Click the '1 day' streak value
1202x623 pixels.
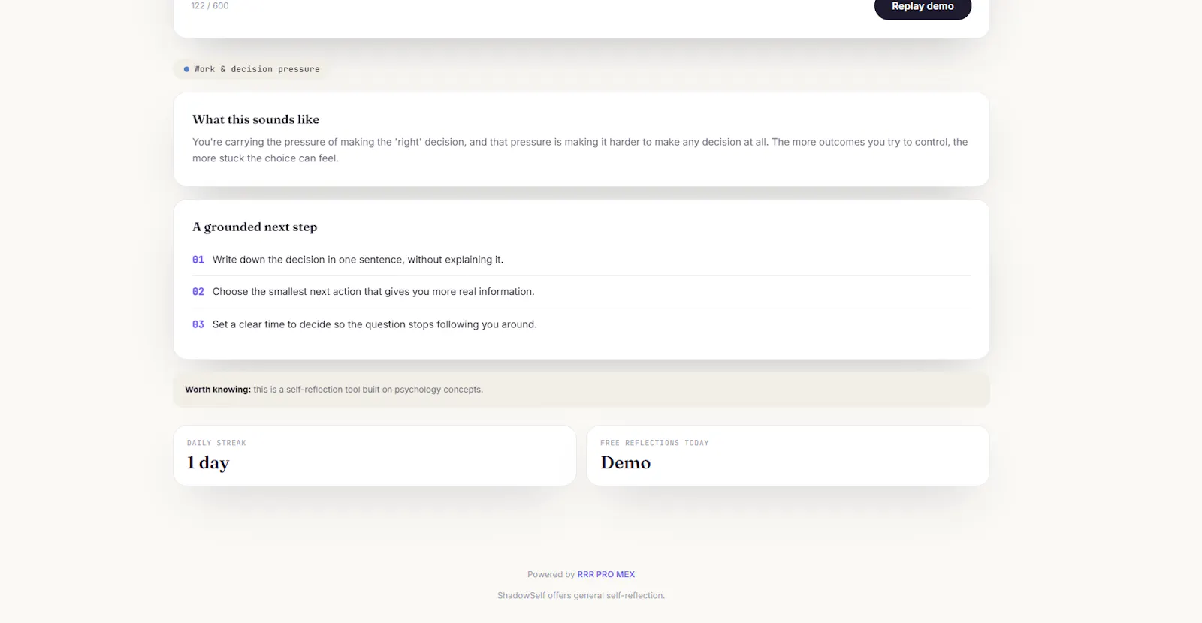(208, 462)
